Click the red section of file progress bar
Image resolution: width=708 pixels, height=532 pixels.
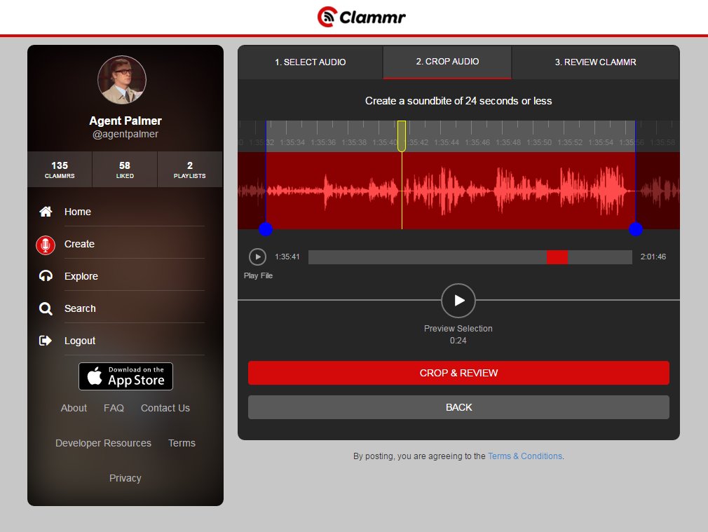557,257
